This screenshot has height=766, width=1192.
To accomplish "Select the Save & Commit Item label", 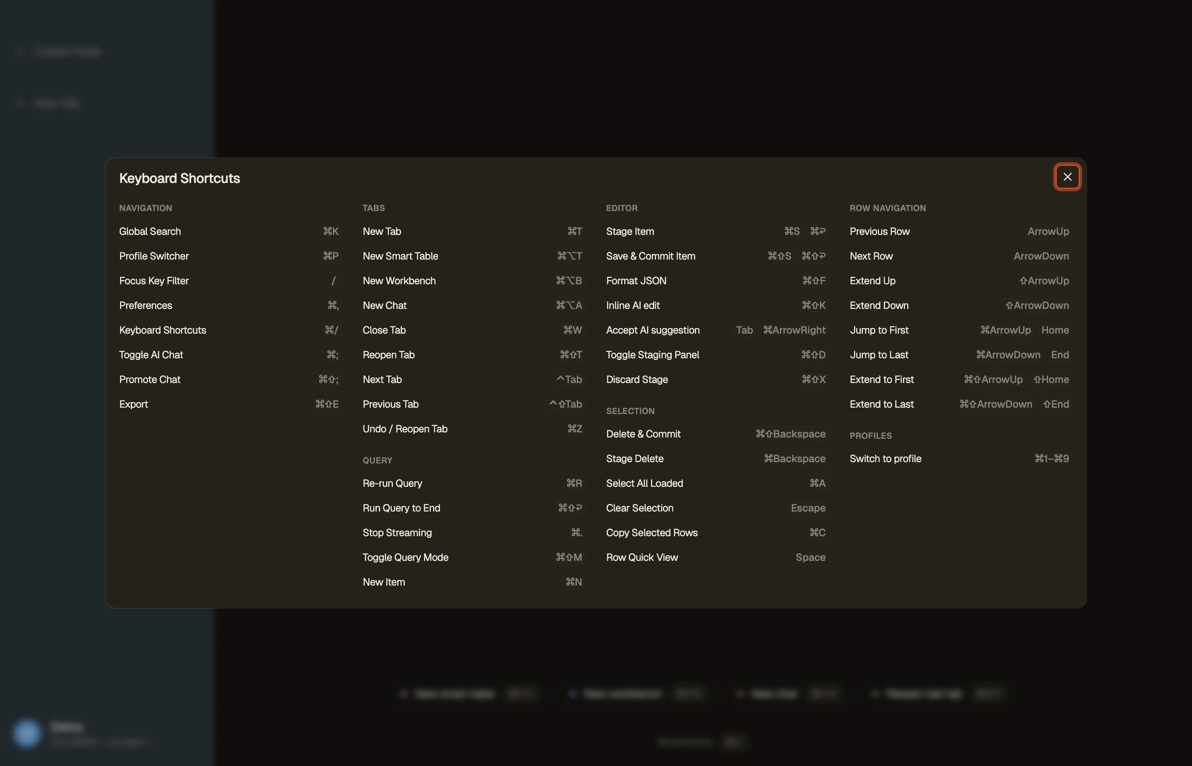I will pos(651,256).
